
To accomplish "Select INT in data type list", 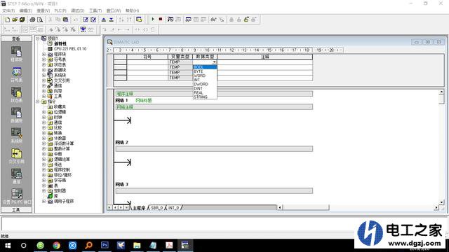I will click(205, 80).
